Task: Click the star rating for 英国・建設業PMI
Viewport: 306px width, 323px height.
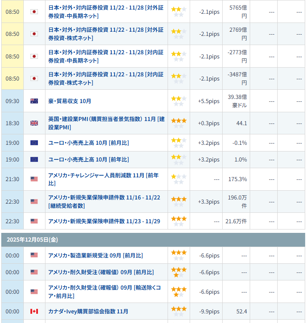Action: coord(179,123)
